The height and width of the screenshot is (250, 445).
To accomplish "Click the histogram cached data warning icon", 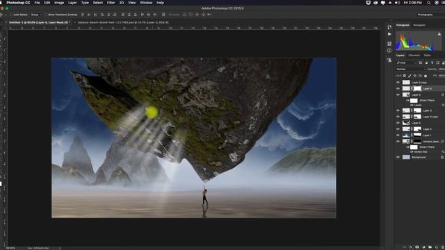I will (439, 34).
